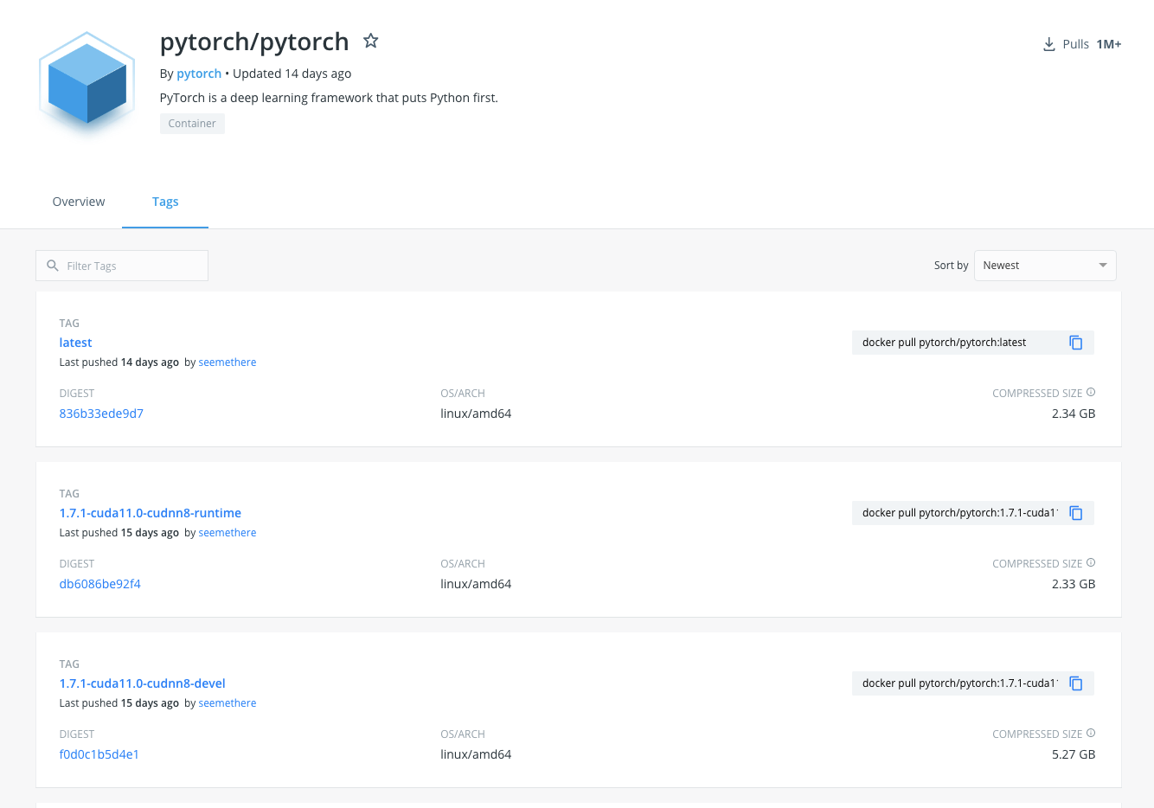
Task: Open the compressed size info tooltip for latest
Action: 1091,392
